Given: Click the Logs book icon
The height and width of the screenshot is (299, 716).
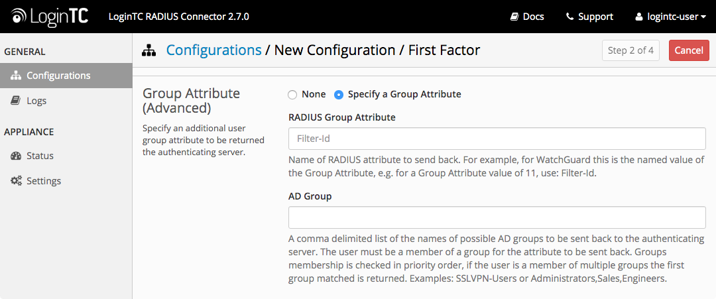Looking at the screenshot, I should coord(15,101).
